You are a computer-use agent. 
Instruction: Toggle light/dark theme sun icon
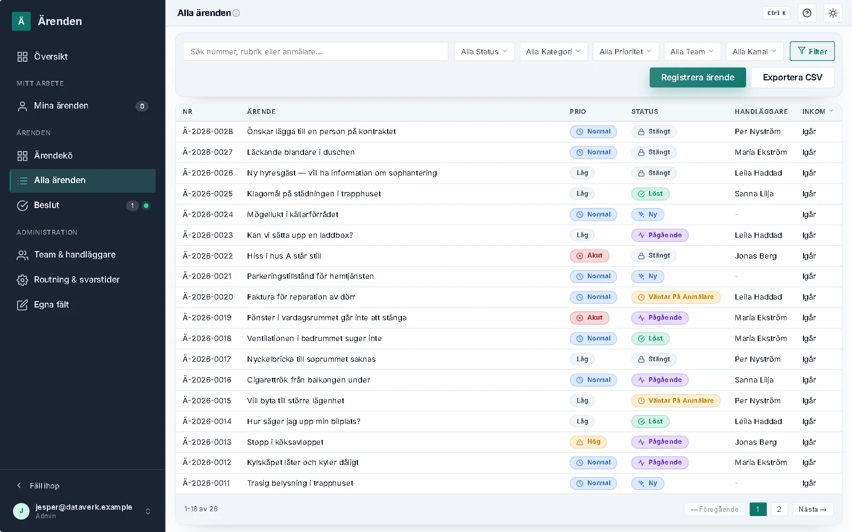click(x=833, y=13)
